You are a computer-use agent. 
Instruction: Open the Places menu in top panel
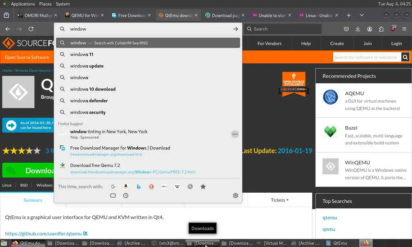45,4
